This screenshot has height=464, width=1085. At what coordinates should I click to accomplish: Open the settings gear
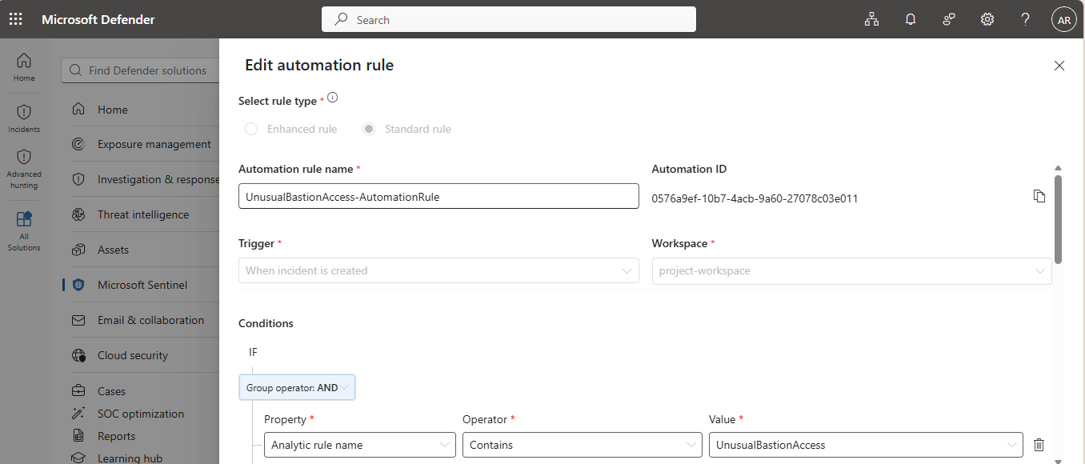pyautogui.click(x=987, y=19)
